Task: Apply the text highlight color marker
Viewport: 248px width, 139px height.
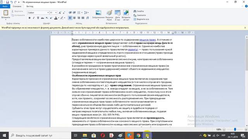Action: pyautogui.click(x=62, y=18)
